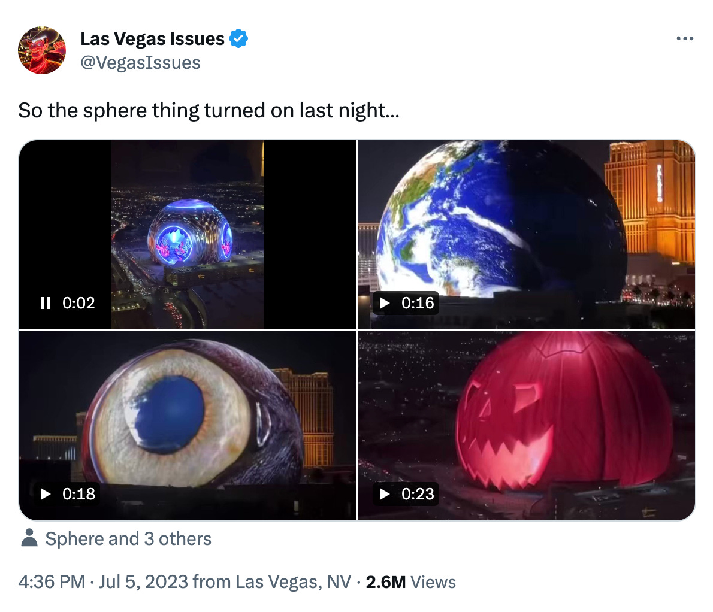713x612 pixels.
Task: Pause the first video playing at 0:02
Action: pos(46,303)
